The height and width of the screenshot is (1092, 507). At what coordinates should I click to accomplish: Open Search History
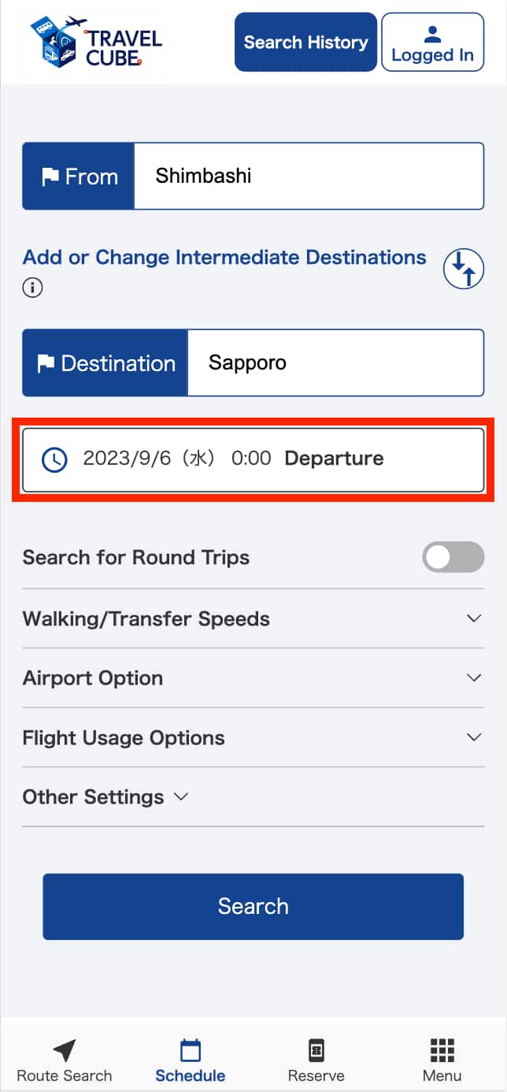pos(305,43)
